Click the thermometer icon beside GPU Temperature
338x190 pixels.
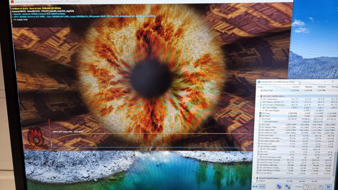261,99
